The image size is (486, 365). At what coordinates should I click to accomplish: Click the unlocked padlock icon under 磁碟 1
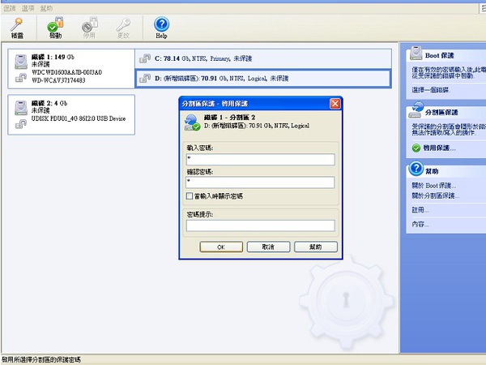(21, 78)
